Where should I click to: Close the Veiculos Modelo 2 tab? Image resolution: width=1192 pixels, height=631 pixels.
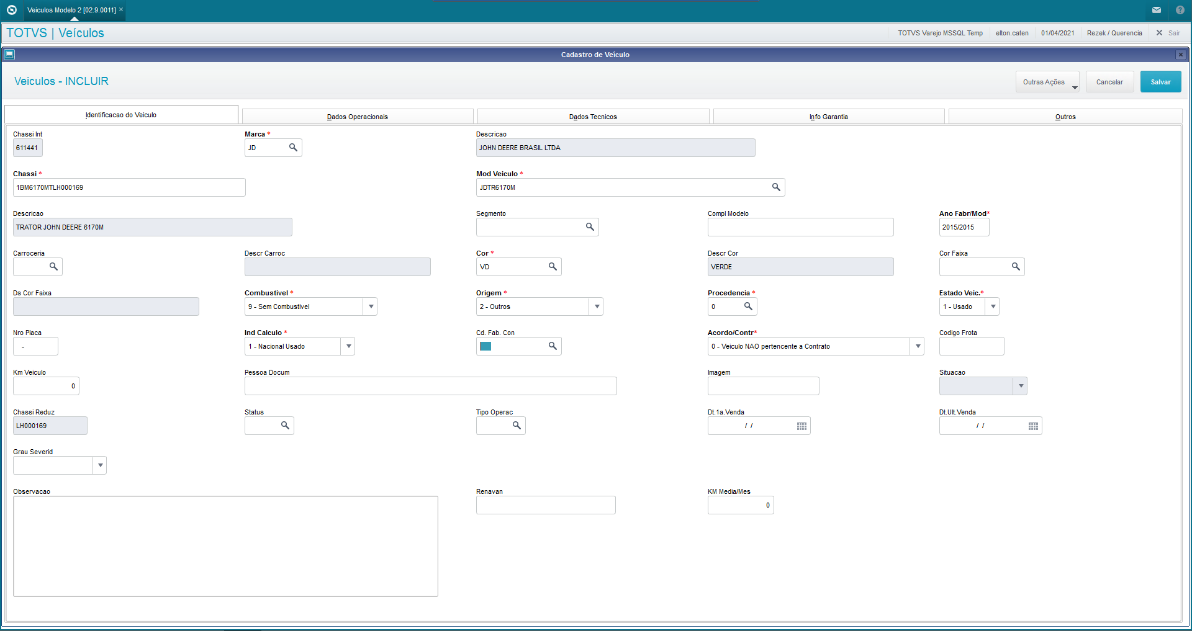tap(121, 9)
